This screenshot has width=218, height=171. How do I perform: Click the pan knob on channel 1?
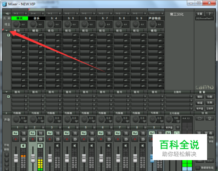[16, 120]
